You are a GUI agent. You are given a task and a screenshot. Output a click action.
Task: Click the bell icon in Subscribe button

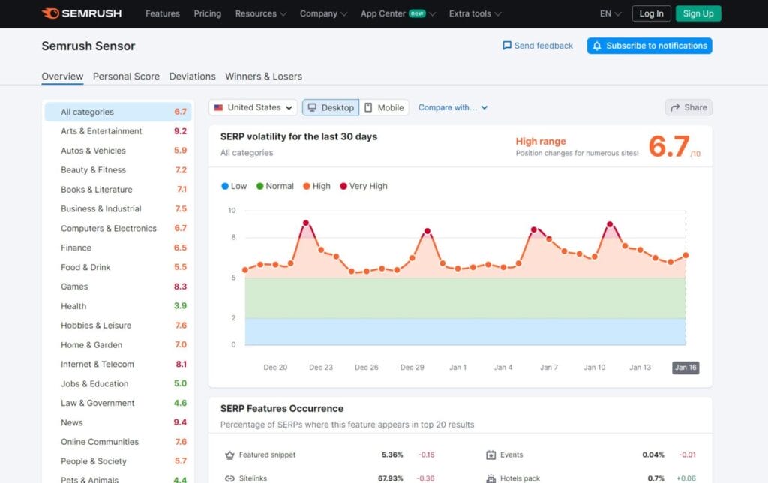596,46
